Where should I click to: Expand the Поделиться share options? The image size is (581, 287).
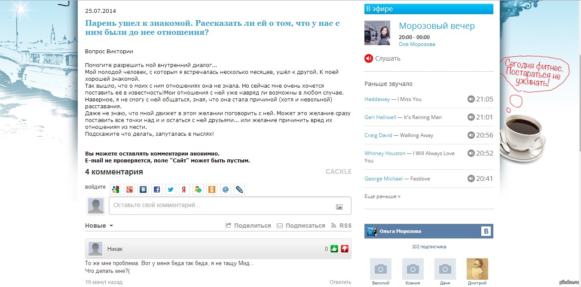pyautogui.click(x=248, y=226)
